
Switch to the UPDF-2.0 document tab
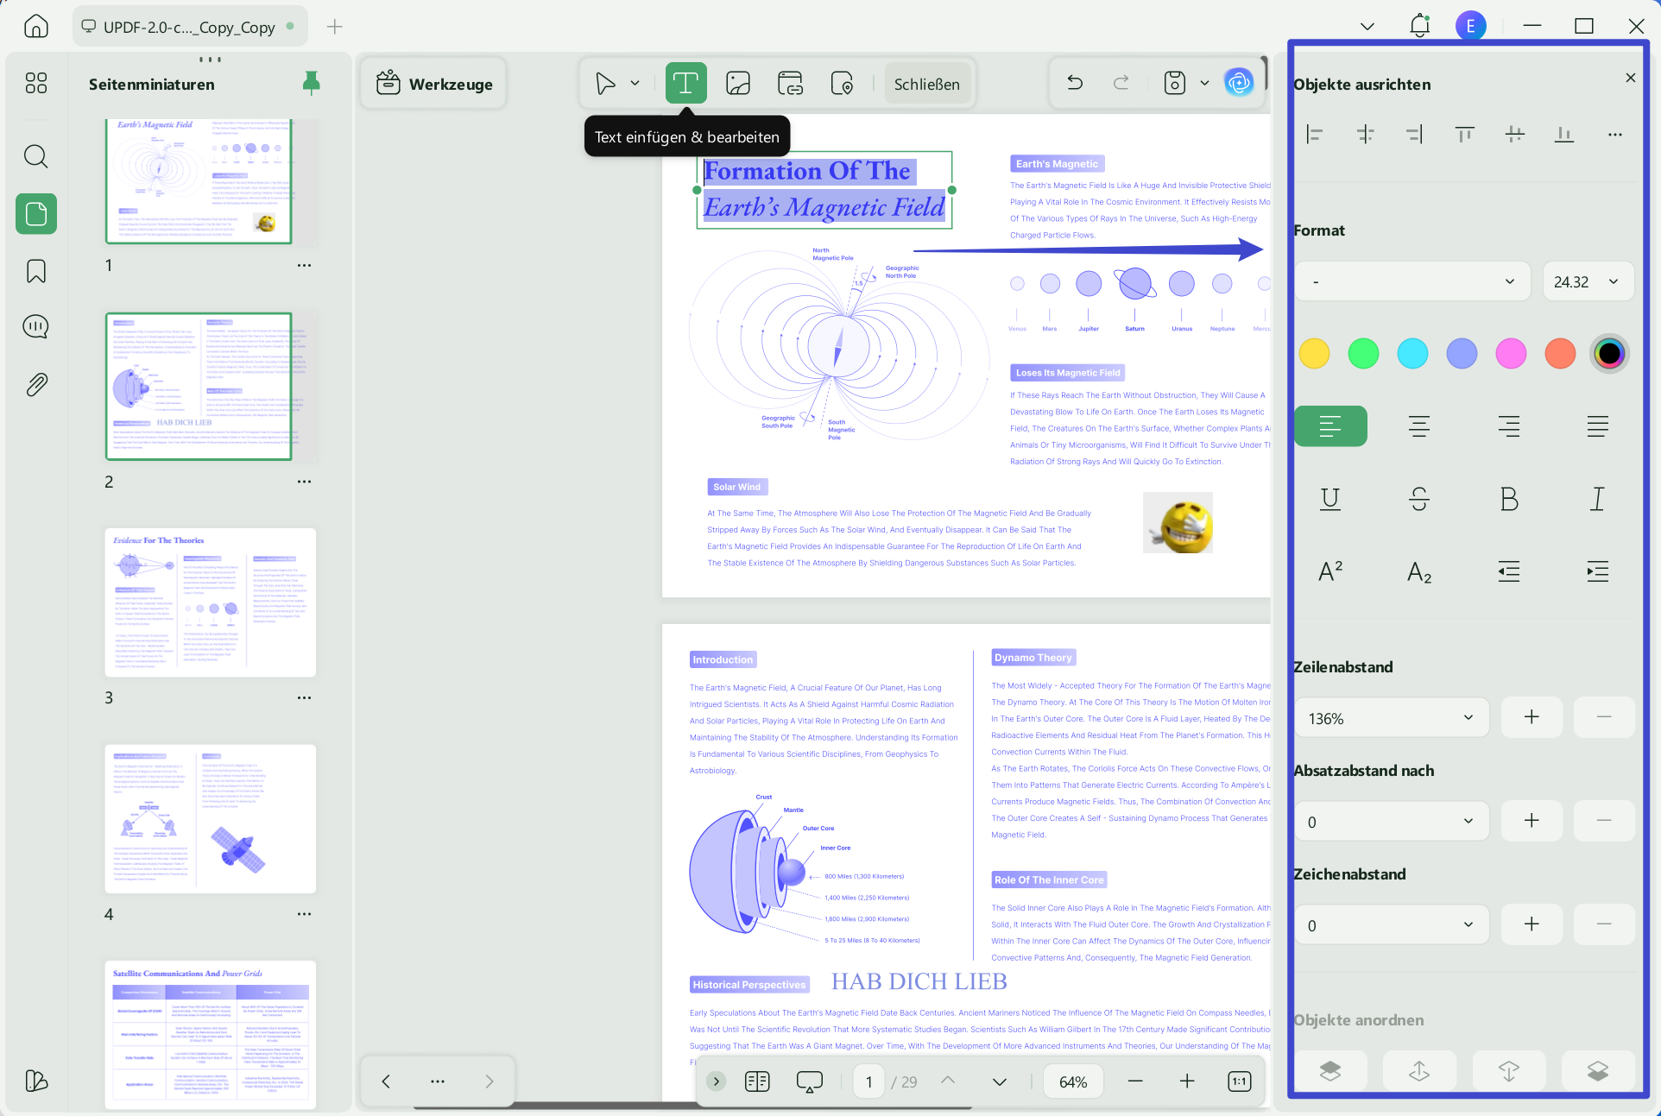pos(189,26)
